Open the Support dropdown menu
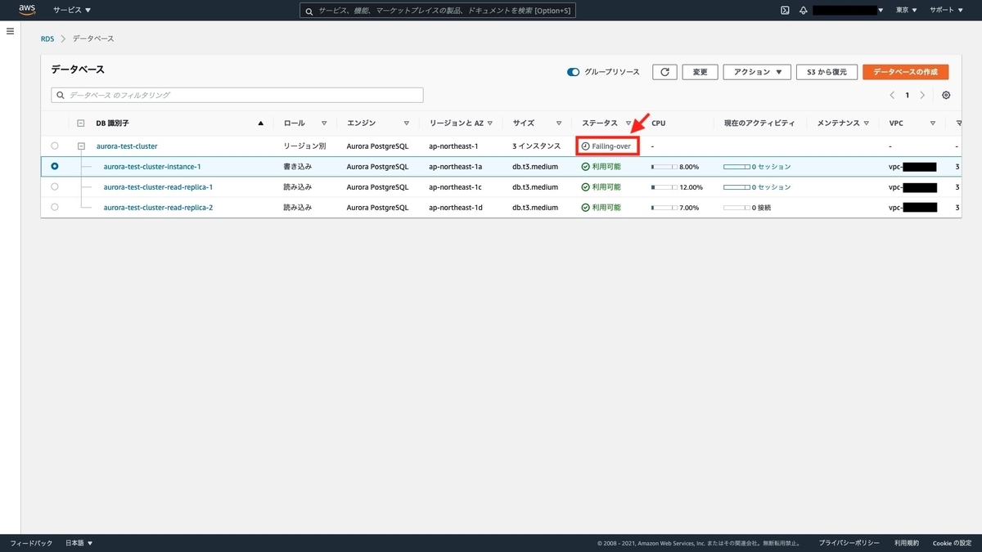The width and height of the screenshot is (982, 552). (x=946, y=11)
